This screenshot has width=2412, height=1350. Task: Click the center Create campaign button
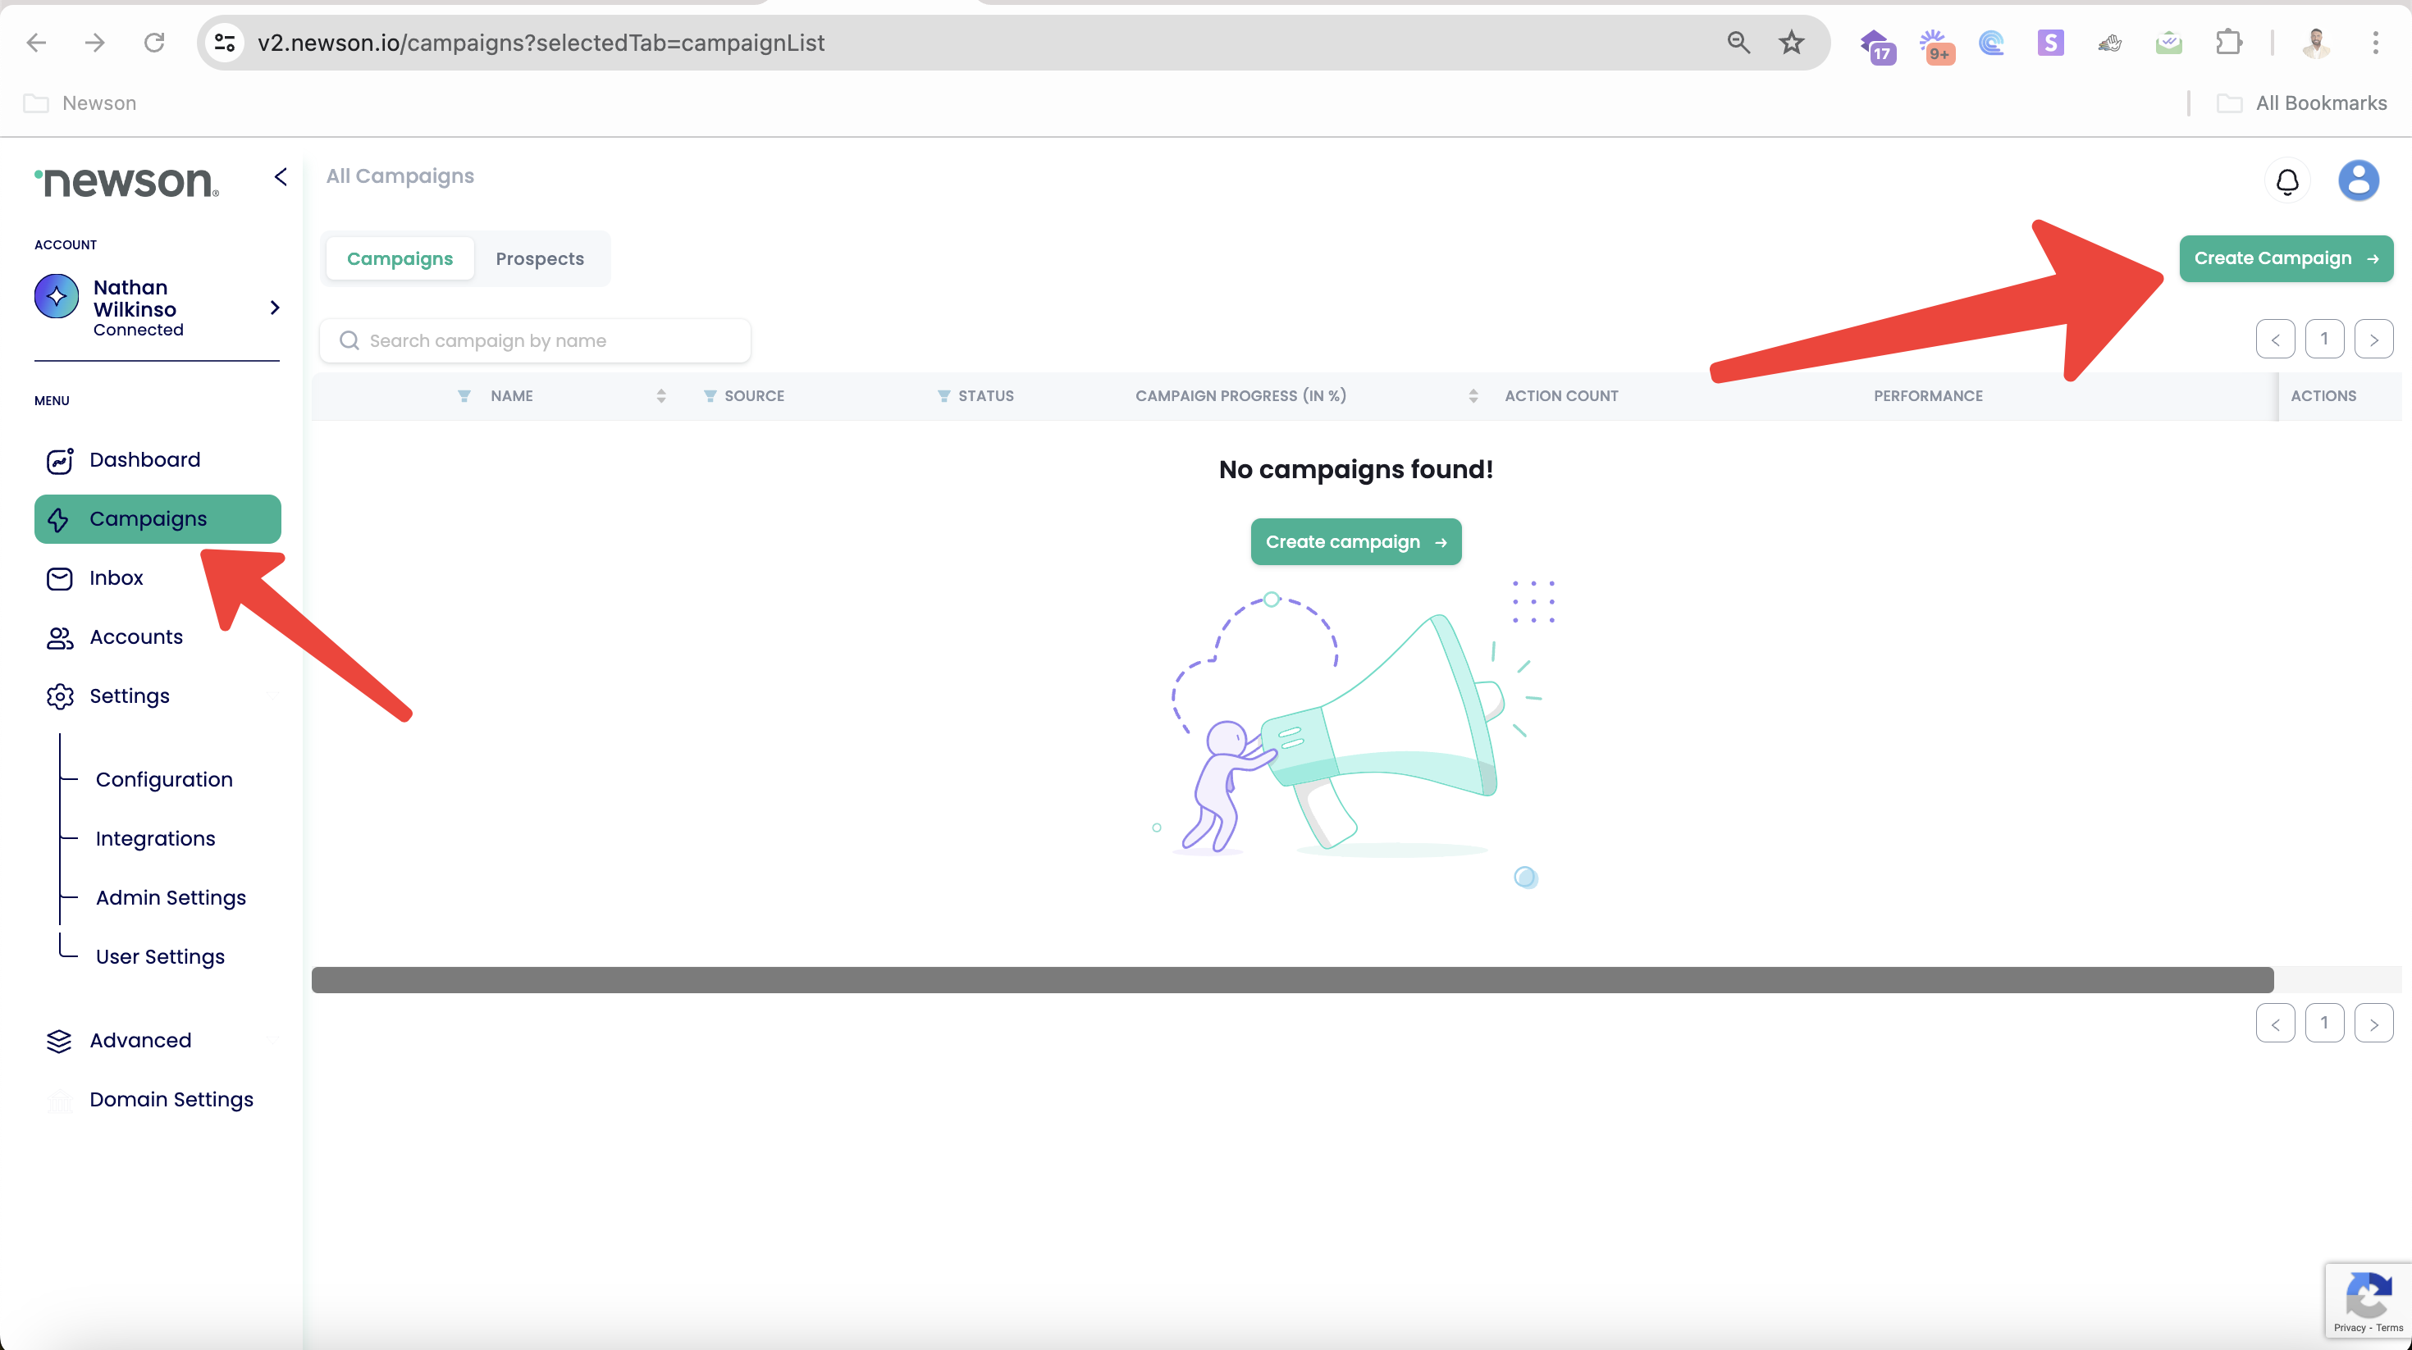(1354, 542)
